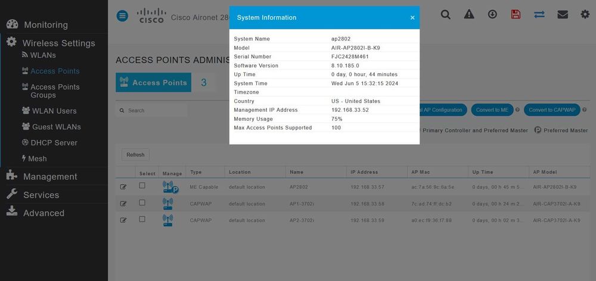Open Guest WLANs
The height and width of the screenshot is (281, 596).
coord(56,127)
